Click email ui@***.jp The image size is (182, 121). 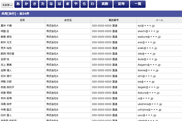tap(145, 98)
